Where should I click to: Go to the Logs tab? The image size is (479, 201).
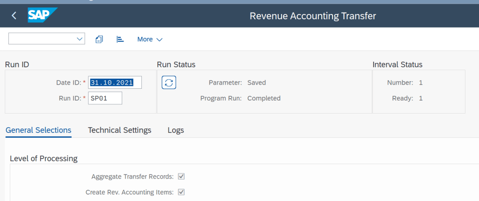(x=176, y=130)
